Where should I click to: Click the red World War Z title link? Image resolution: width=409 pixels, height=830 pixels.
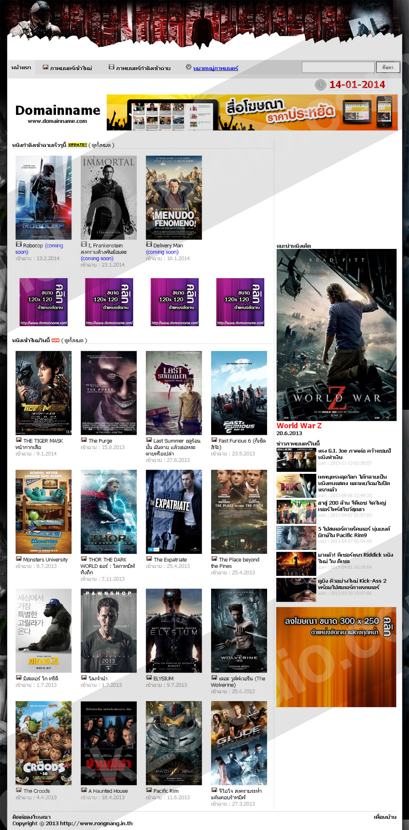[299, 425]
